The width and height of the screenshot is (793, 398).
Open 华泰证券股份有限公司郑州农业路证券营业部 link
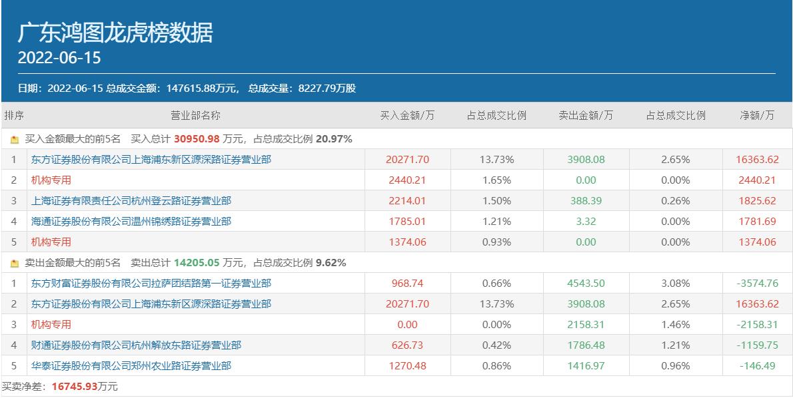(131, 365)
